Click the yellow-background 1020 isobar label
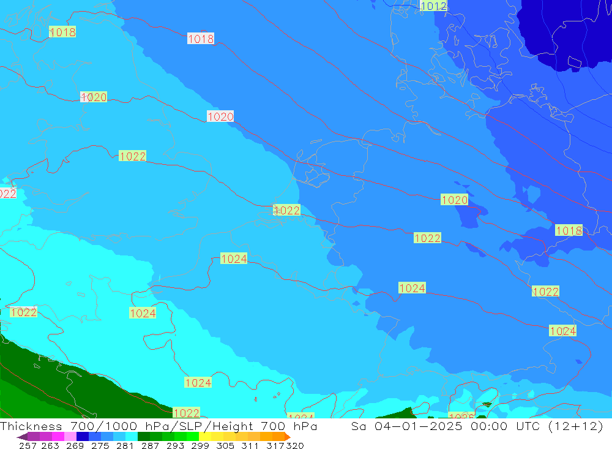 click(x=454, y=200)
